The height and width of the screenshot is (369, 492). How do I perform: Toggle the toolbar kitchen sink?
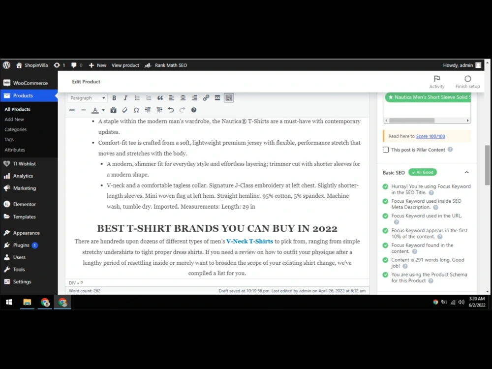[x=229, y=98]
